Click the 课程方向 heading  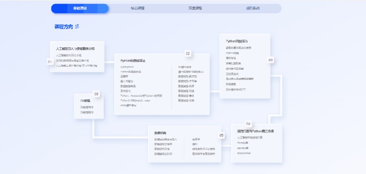pyautogui.click(x=64, y=27)
